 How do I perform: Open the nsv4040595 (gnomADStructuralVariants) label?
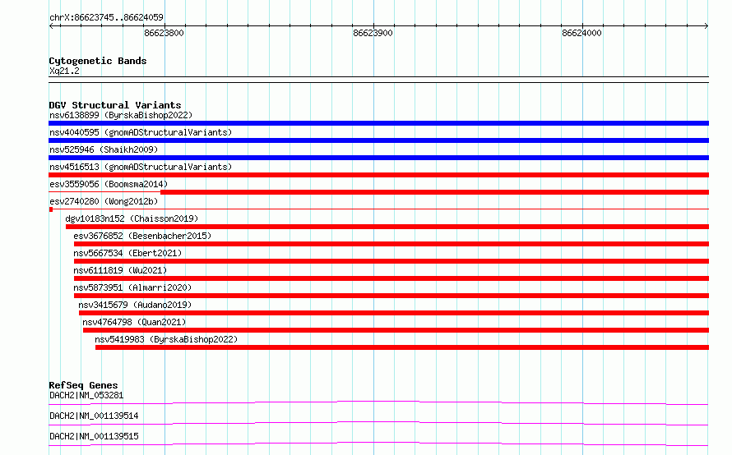tap(141, 132)
